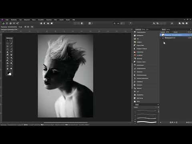This screenshot has height=144, width=192.
Task: Click the brush panel vertical scrollbar
Action: (x=158, y=111)
